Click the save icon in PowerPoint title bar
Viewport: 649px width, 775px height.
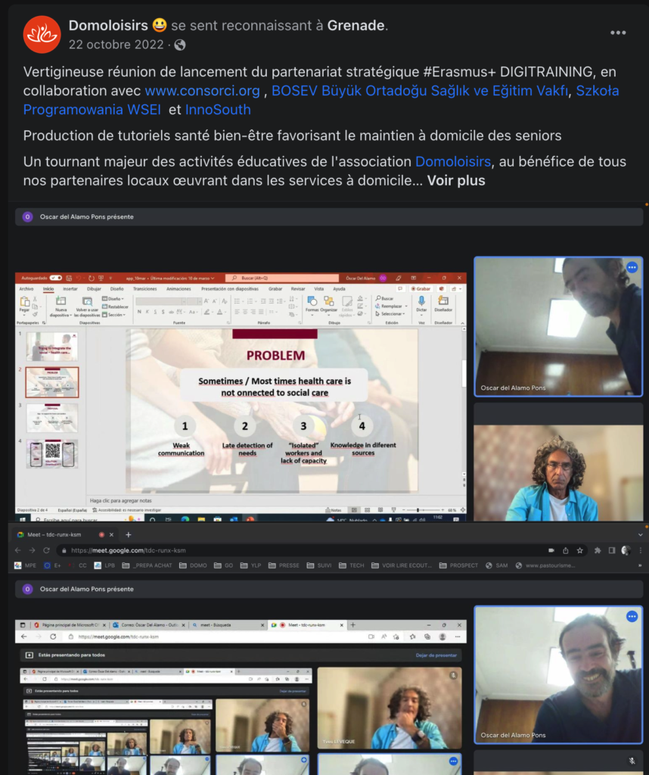click(x=69, y=279)
